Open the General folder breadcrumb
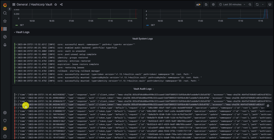The image size is (274, 140). (22, 5)
